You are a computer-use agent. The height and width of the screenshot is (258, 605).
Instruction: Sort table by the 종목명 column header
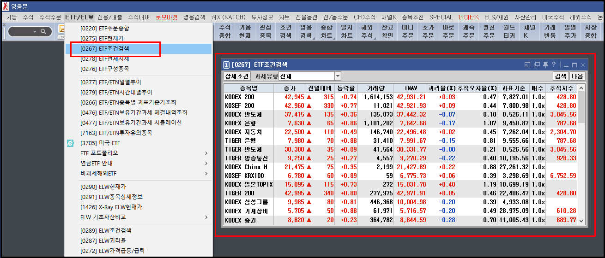pyautogui.click(x=248, y=88)
